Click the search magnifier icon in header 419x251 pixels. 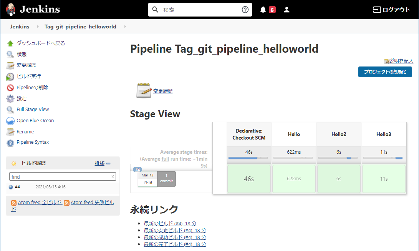[x=155, y=10]
